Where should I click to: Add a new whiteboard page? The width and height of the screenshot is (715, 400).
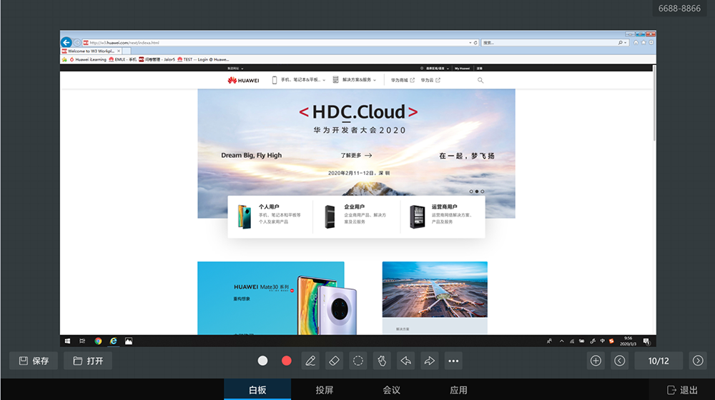(596, 361)
